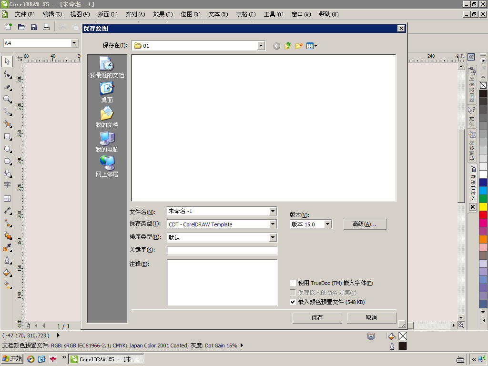
Task: Pick the red palette swatch
Action: [x=483, y=215]
